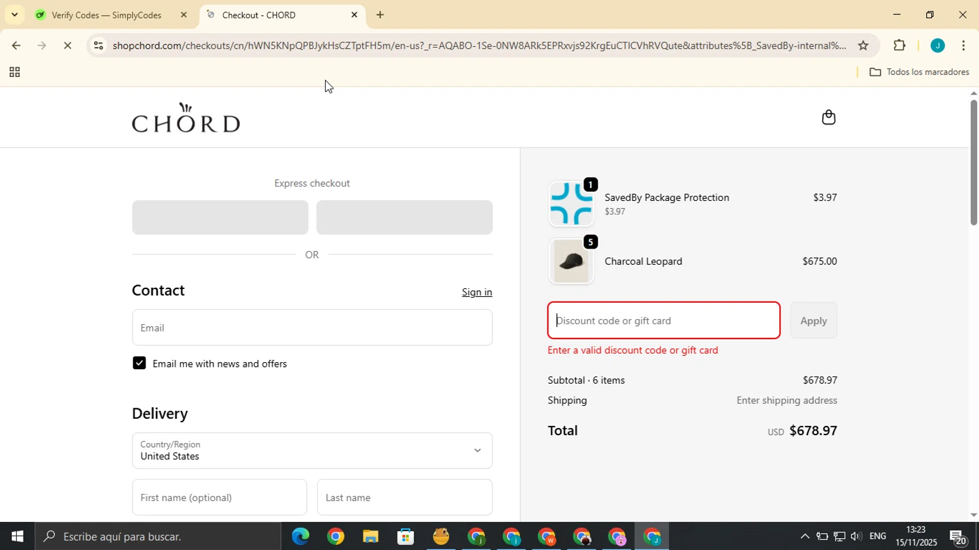
Task: Click the address bar URL
Action: [479, 46]
